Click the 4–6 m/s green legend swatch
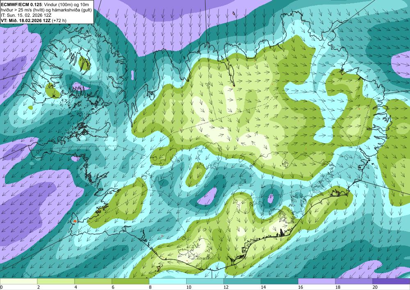410x290 pixels. [x=93, y=281]
